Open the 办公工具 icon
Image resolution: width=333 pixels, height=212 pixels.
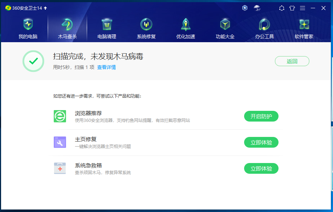coord(265,24)
